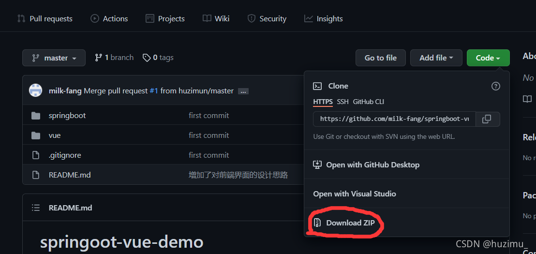Click the clone URL input field
536x254 pixels.
click(x=394, y=119)
